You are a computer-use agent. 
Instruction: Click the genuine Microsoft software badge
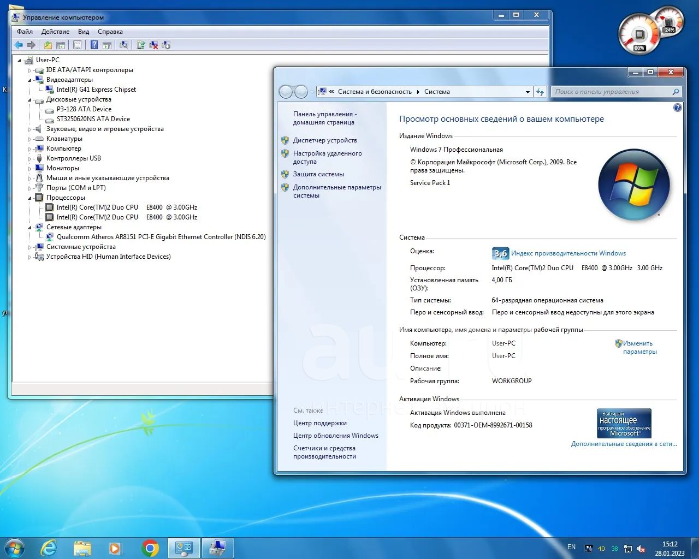click(x=624, y=423)
